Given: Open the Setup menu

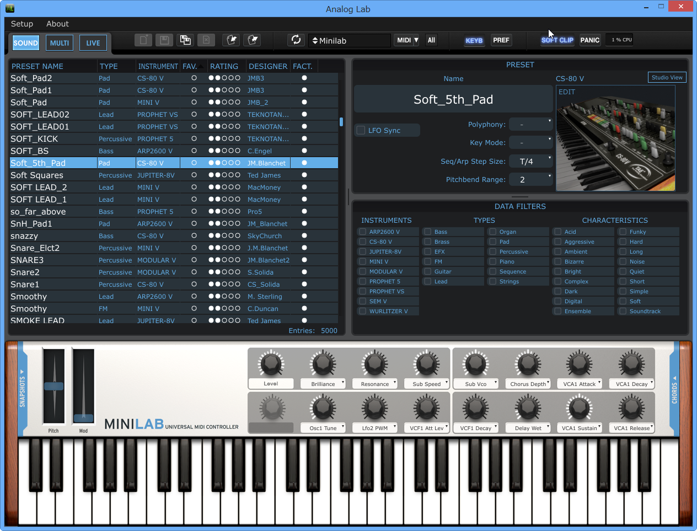Looking at the screenshot, I should (22, 24).
